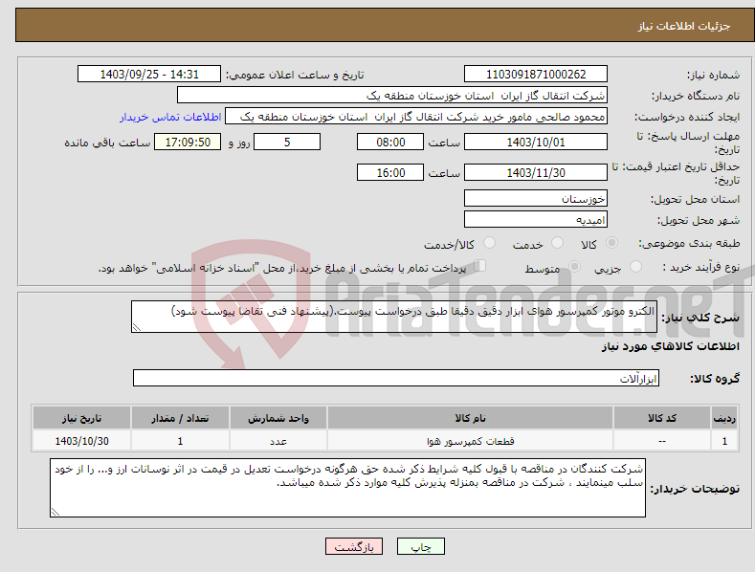
Task: Click the ردیف column header
Action: [724, 418]
